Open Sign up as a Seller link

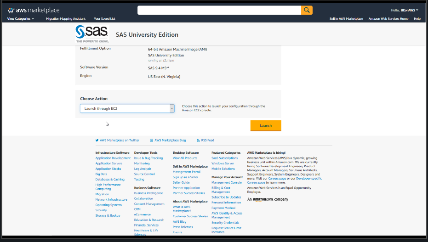coord(185,177)
